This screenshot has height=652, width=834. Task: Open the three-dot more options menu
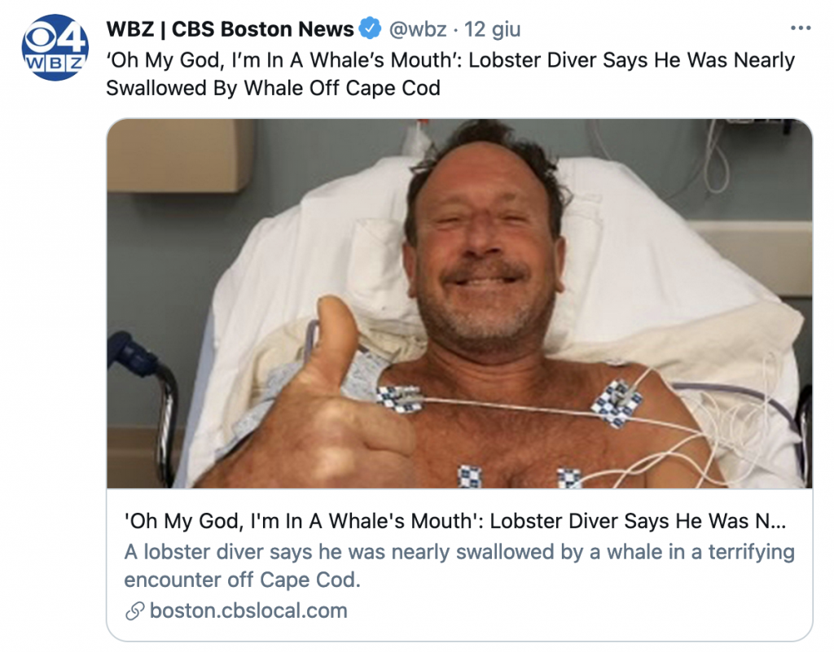point(801,28)
